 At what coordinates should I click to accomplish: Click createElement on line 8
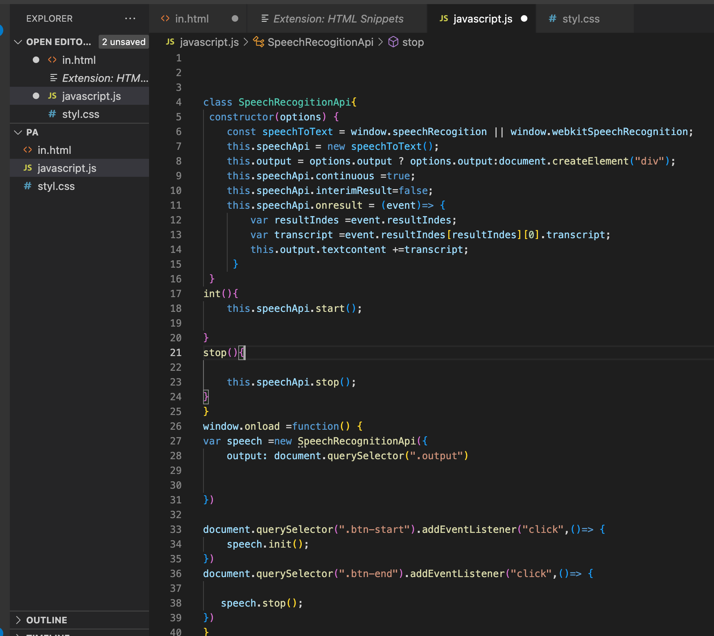pyautogui.click(x=590, y=161)
